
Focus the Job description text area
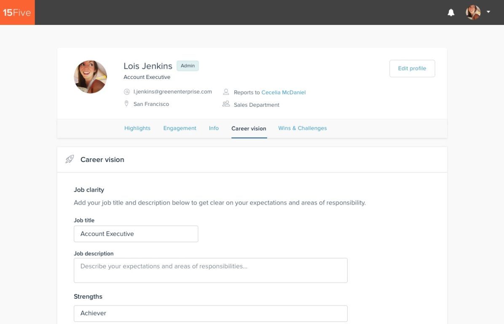(x=210, y=270)
